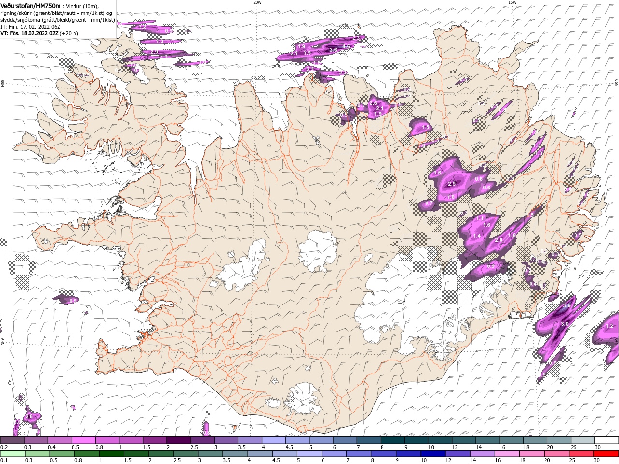Click the bright red rain legend swatch above 30
Viewport: 619px width, 464px height.
pyautogui.click(x=606, y=453)
